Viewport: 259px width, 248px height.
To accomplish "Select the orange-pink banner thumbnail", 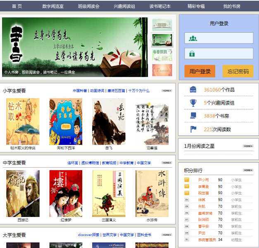I will 162,70.
